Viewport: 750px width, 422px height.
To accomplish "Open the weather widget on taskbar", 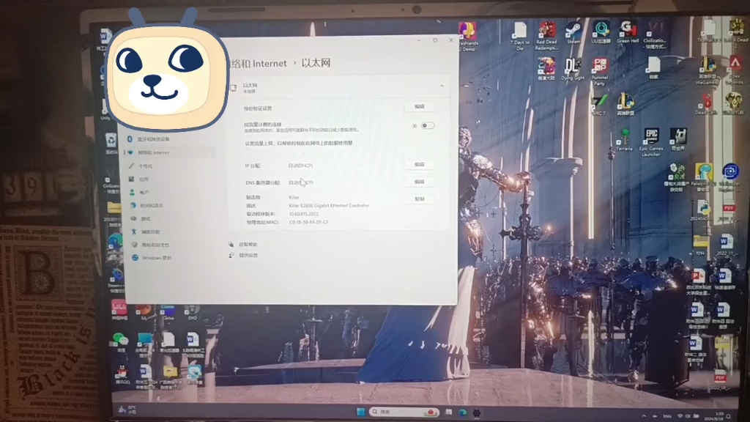I will (x=127, y=410).
